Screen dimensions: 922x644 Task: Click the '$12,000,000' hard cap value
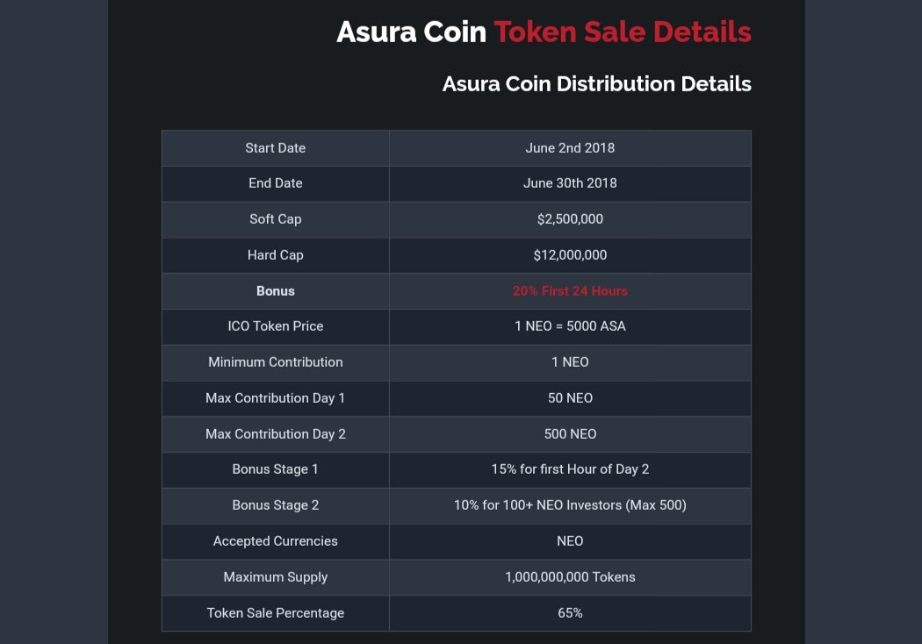point(570,255)
